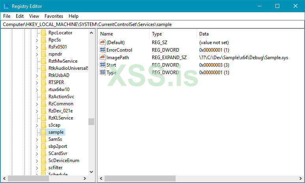Click the SamSs folder icon
Viewport: 305px width, 183px height.
[x=43, y=139]
